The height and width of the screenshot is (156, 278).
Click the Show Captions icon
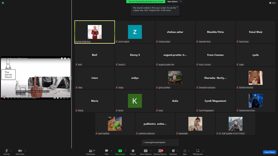click(146, 151)
